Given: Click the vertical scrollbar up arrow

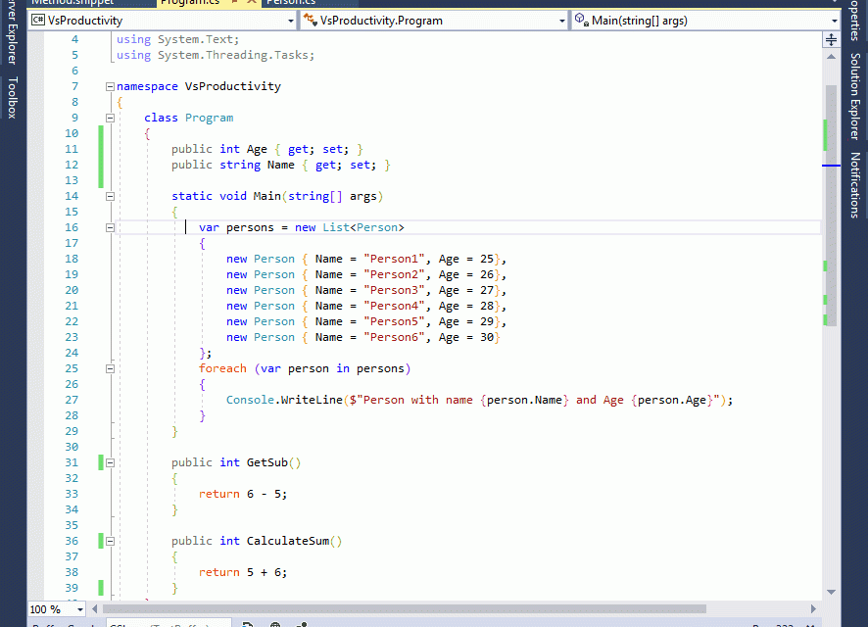Looking at the screenshot, I should (832, 55).
